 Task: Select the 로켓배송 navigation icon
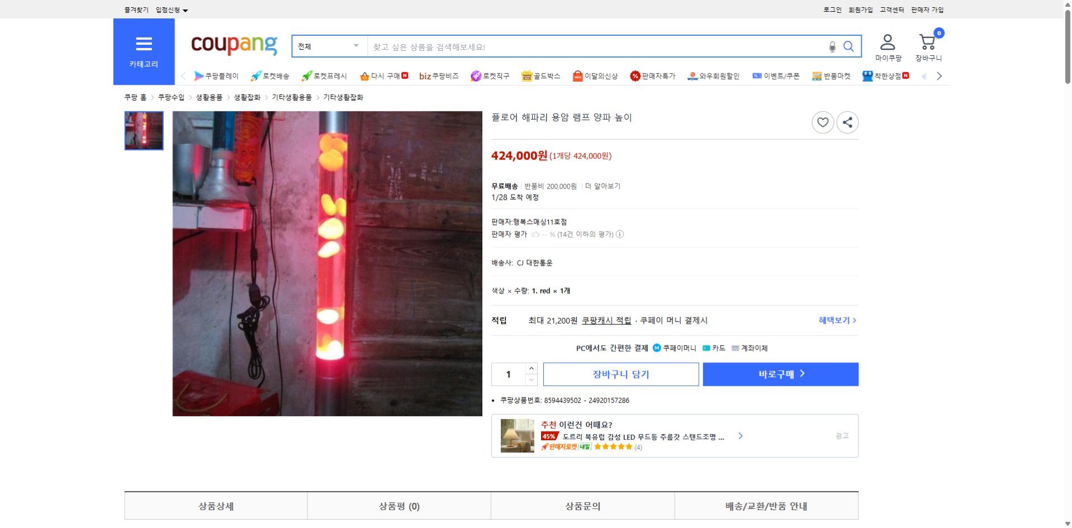coord(255,76)
